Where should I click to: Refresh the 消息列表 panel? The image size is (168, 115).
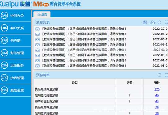(x=159, y=22)
